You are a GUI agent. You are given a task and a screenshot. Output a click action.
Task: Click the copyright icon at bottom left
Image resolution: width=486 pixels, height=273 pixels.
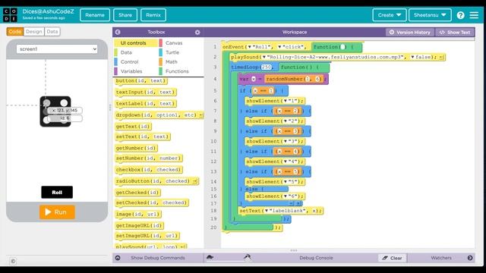tap(13, 261)
